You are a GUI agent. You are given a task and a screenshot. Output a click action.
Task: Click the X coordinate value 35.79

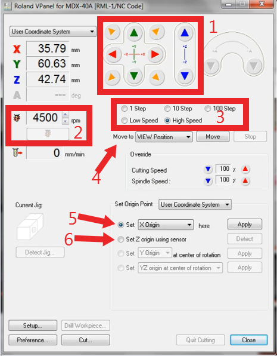[48, 48]
